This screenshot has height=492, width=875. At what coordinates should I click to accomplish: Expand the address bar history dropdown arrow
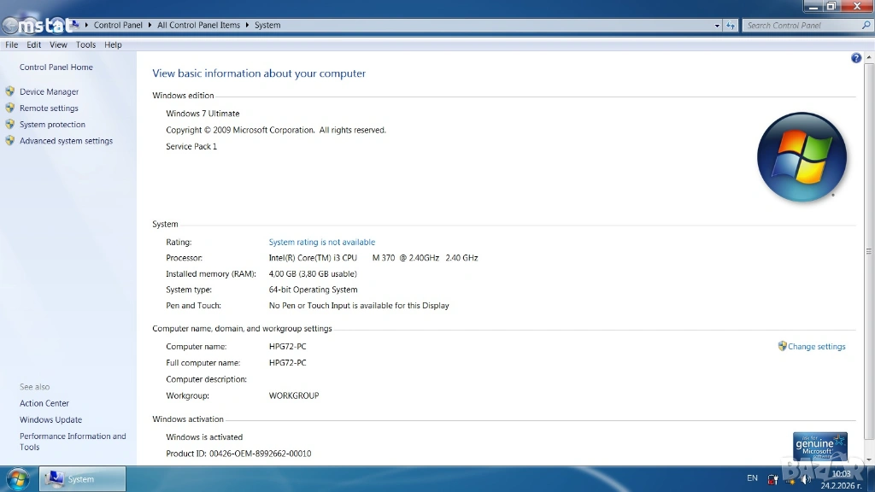coord(717,26)
